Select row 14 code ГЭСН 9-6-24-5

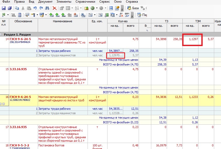coord(20,39)
